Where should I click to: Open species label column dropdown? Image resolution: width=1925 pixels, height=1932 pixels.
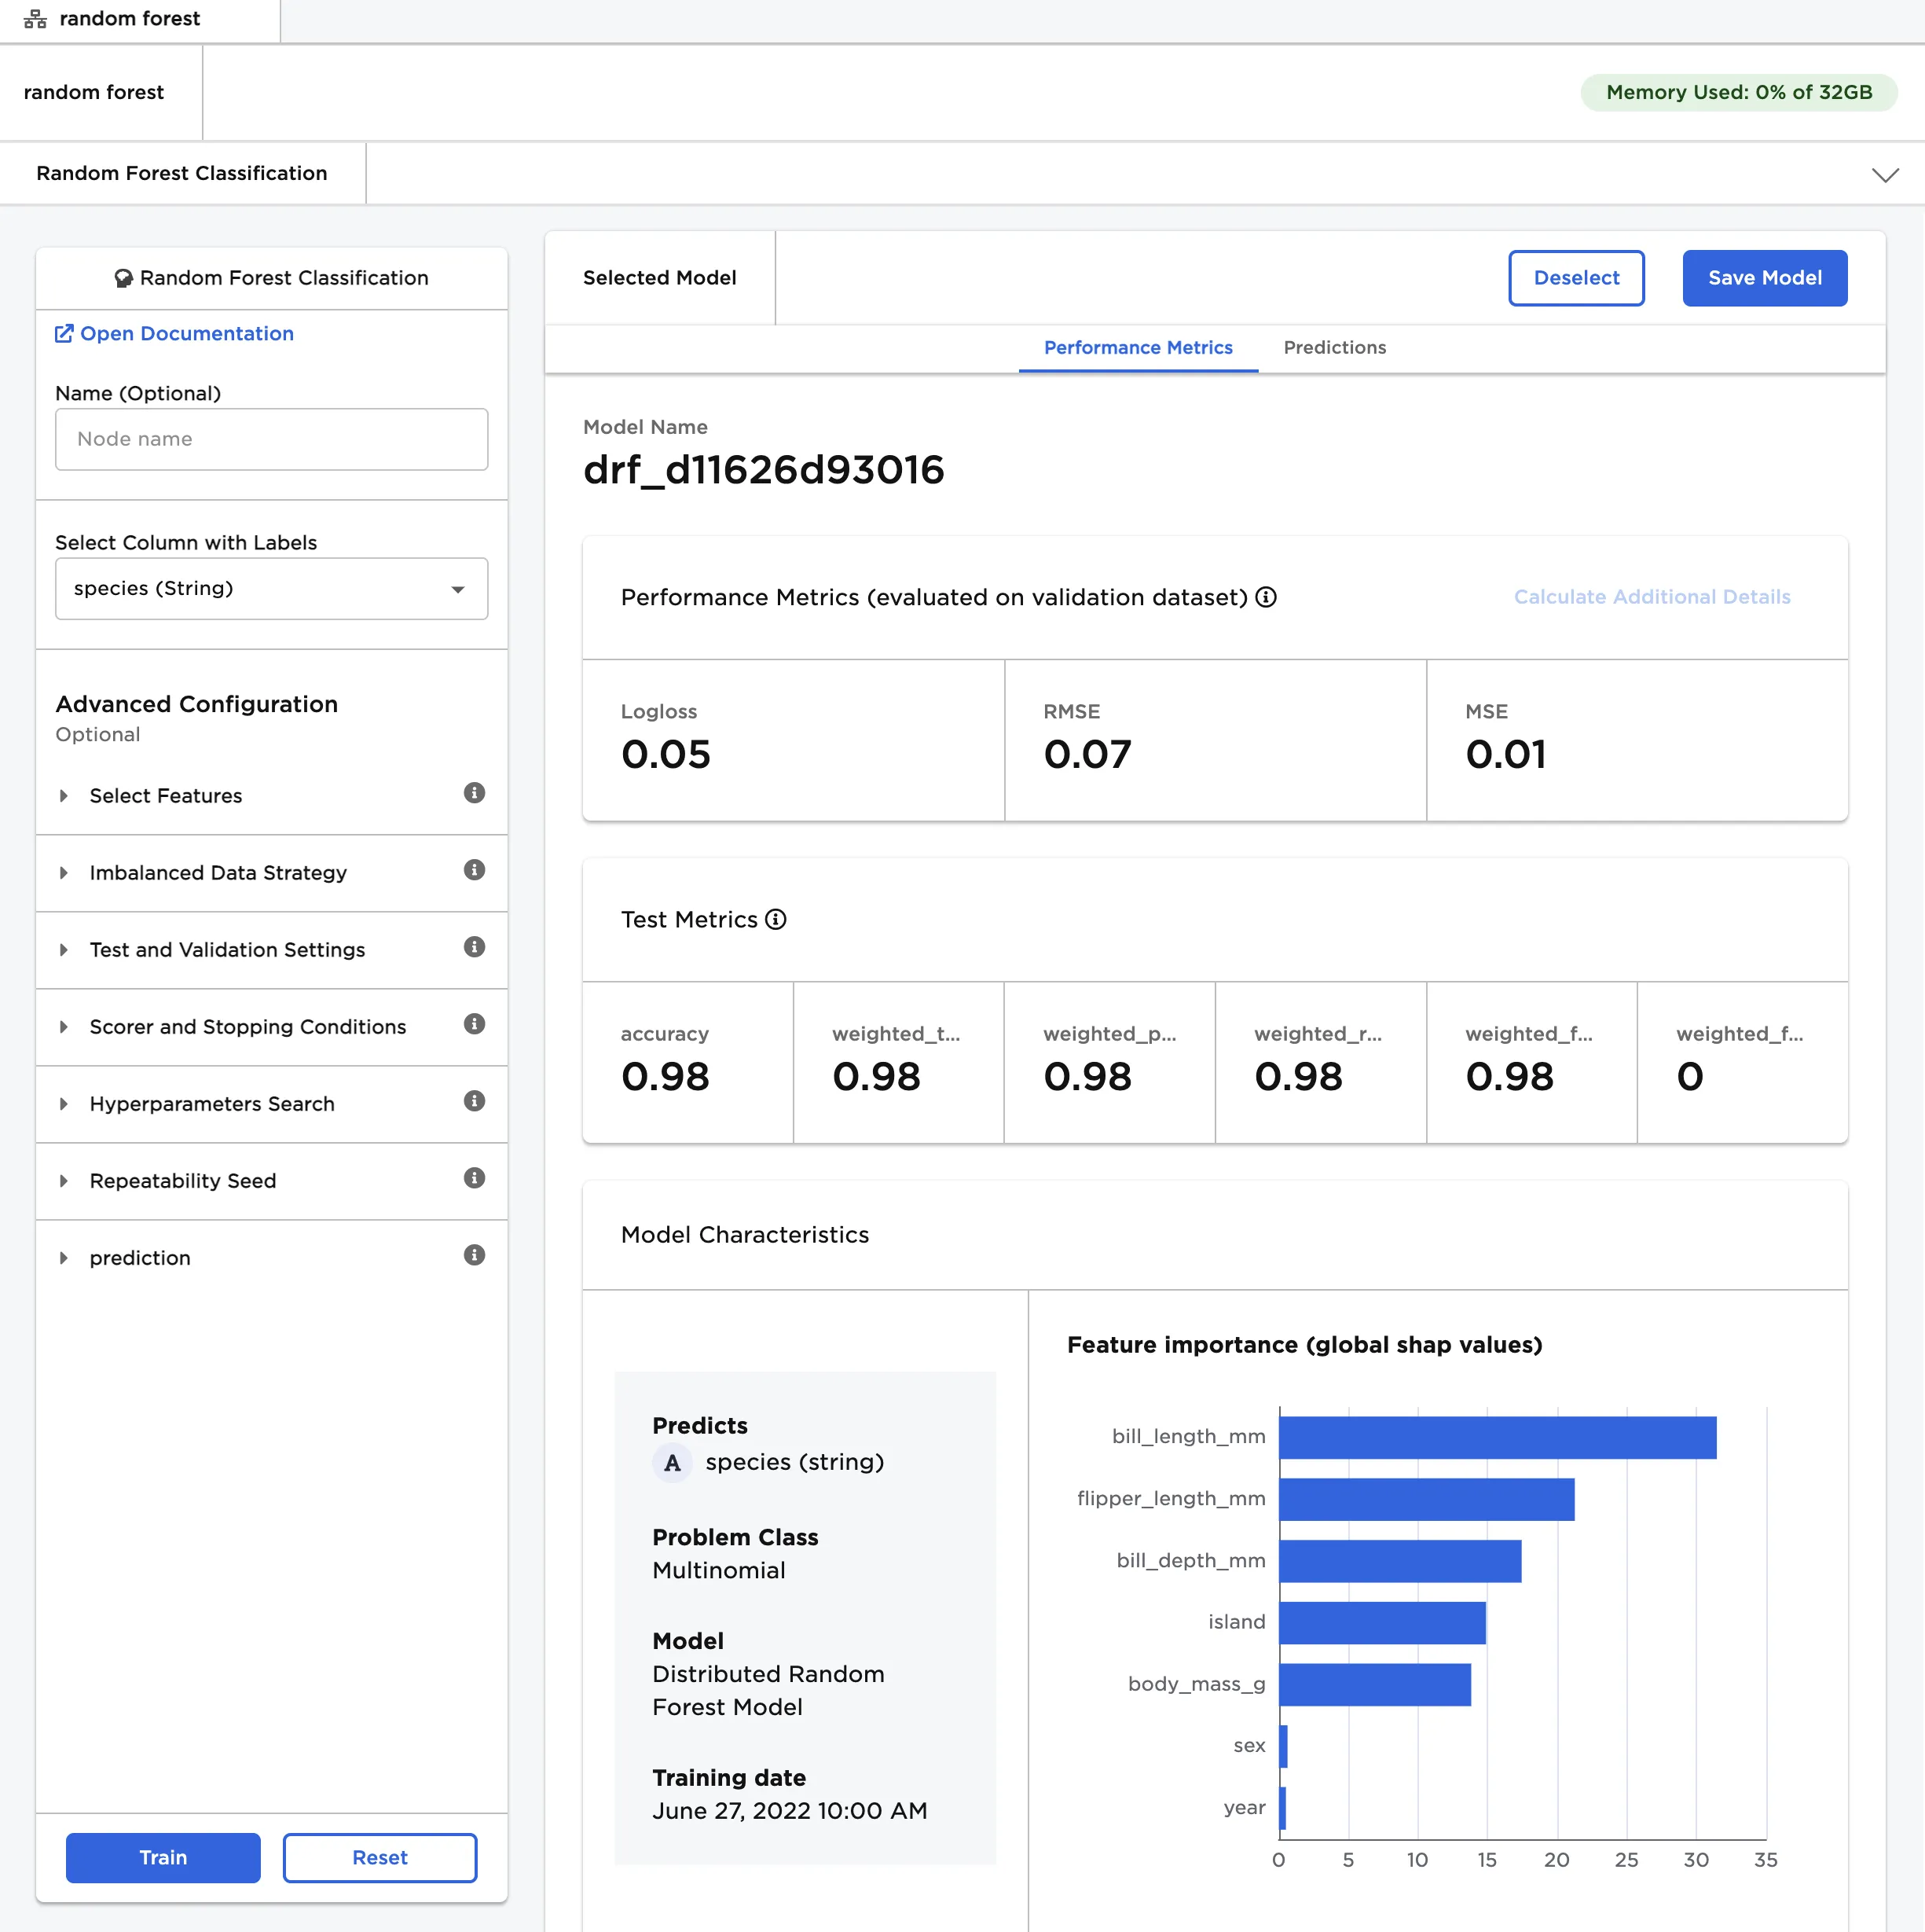pos(271,589)
